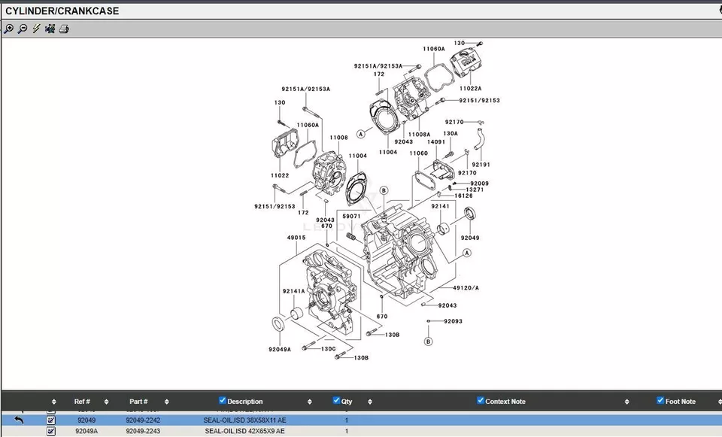Image resolution: width=722 pixels, height=437 pixels.
Task: Toggle the Foot Note column checkbox
Action: (x=660, y=400)
